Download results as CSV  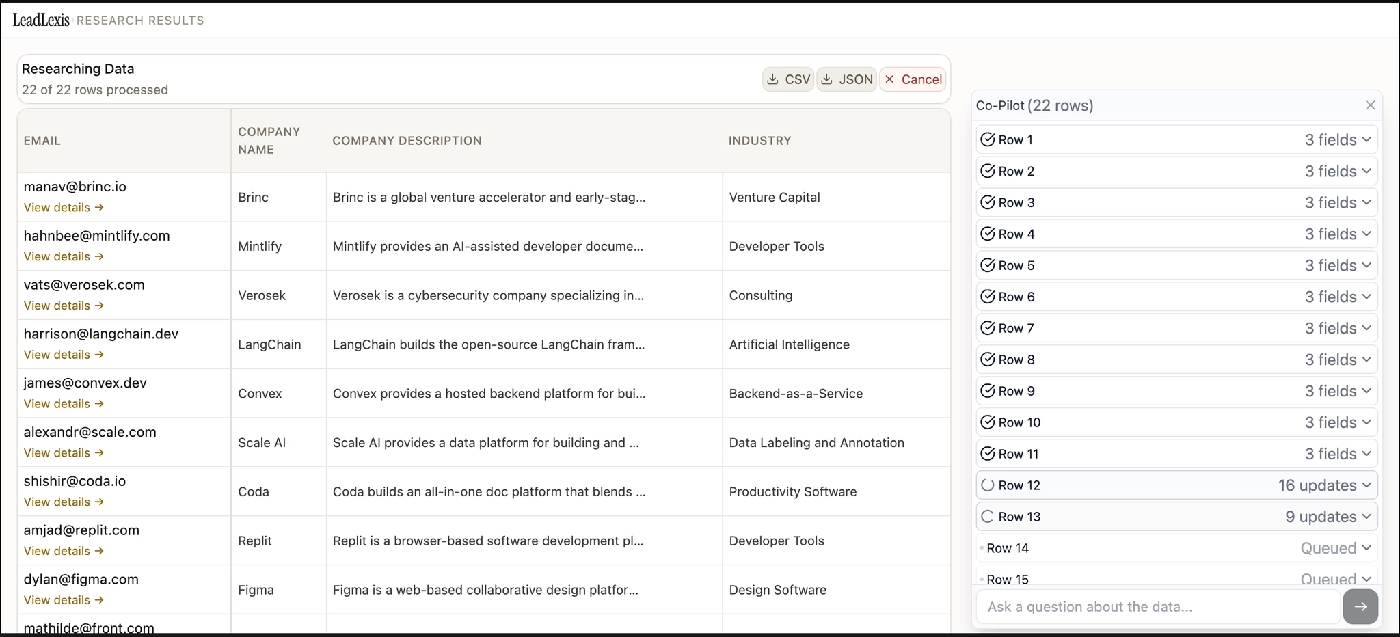pos(788,79)
